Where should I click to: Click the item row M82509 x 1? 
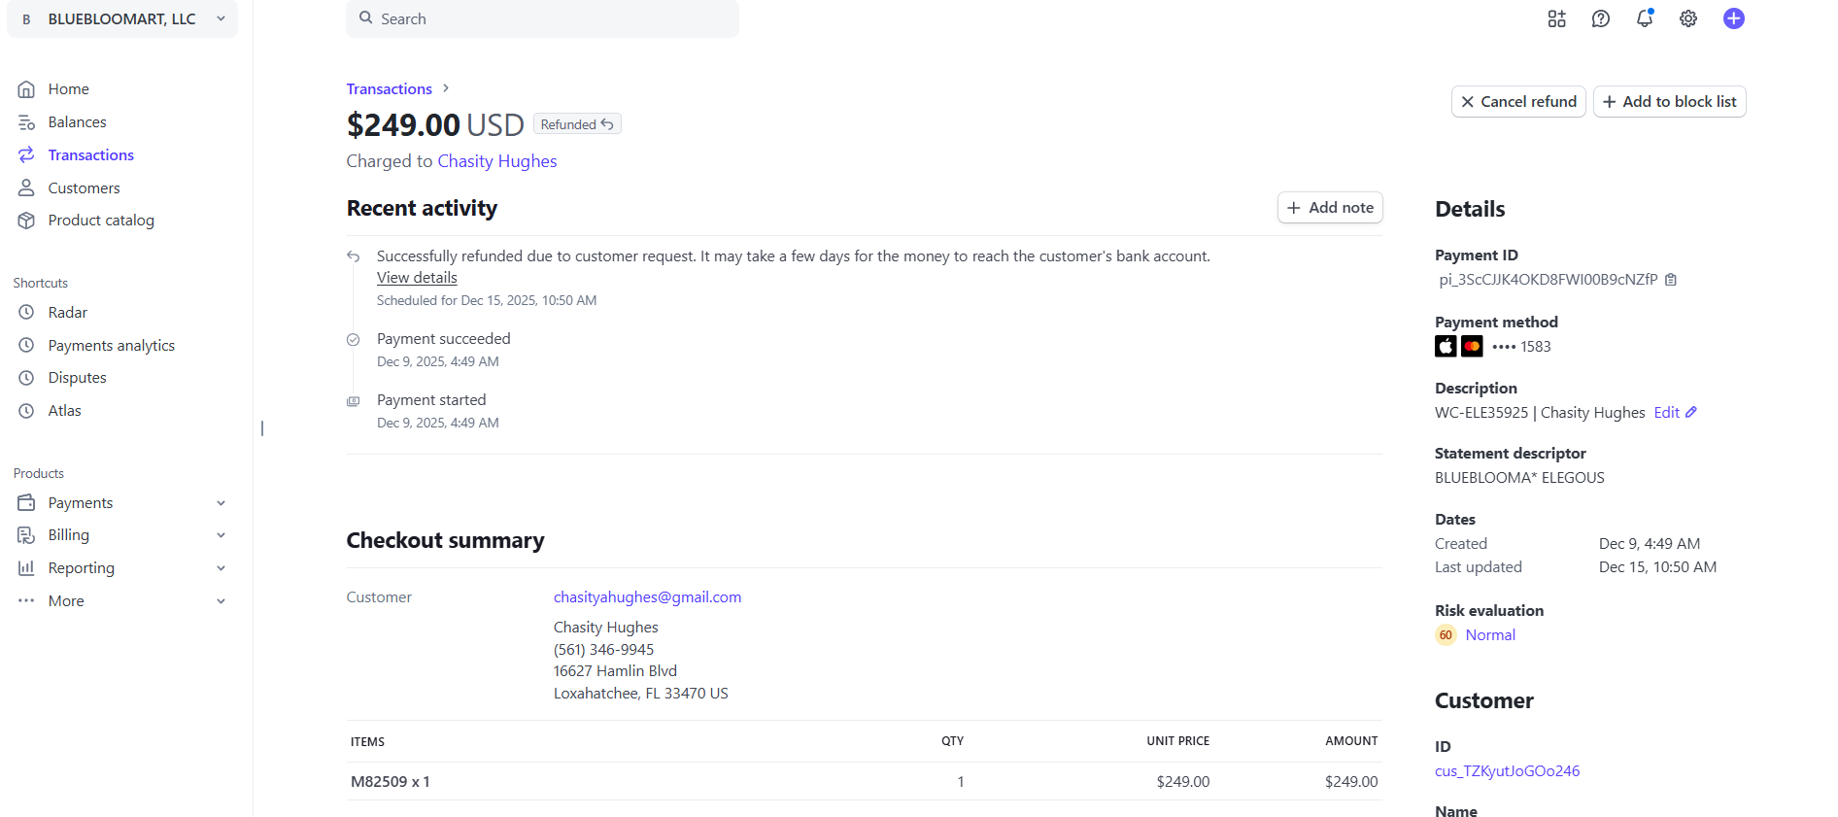864,782
